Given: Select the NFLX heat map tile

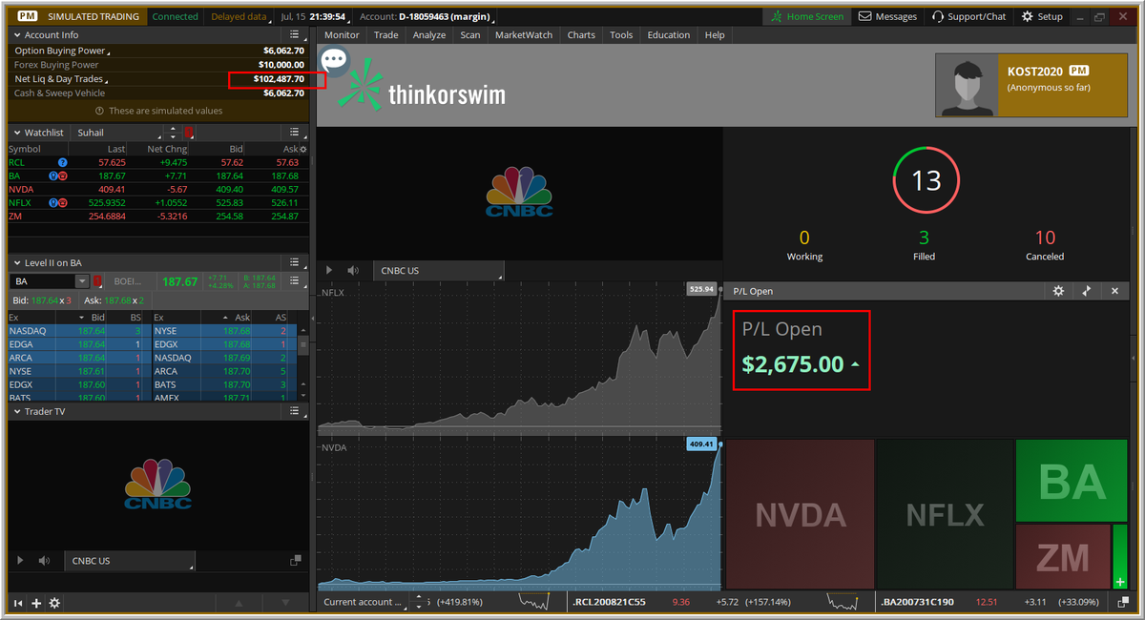Looking at the screenshot, I should pyautogui.click(x=945, y=514).
